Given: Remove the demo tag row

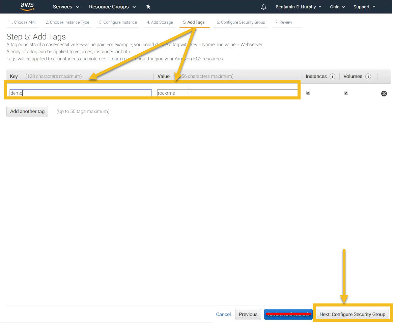Looking at the screenshot, I should (x=384, y=93).
